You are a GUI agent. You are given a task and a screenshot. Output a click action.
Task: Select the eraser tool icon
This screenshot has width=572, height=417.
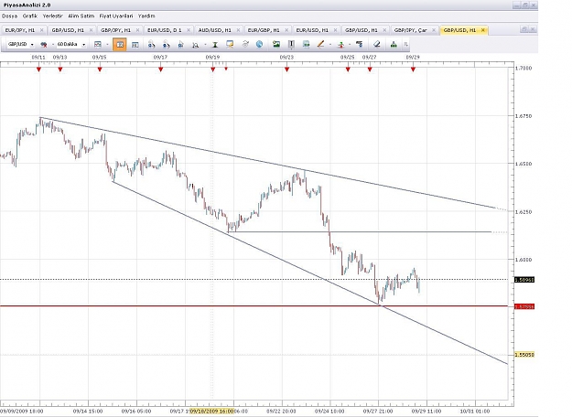377,45
